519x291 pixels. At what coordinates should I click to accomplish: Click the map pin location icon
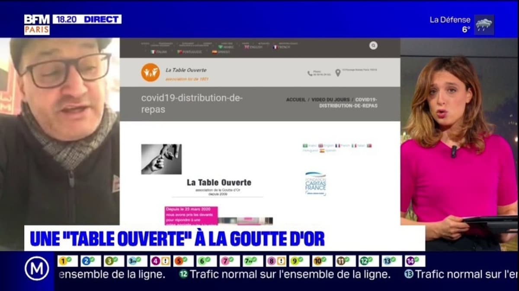[x=338, y=73]
